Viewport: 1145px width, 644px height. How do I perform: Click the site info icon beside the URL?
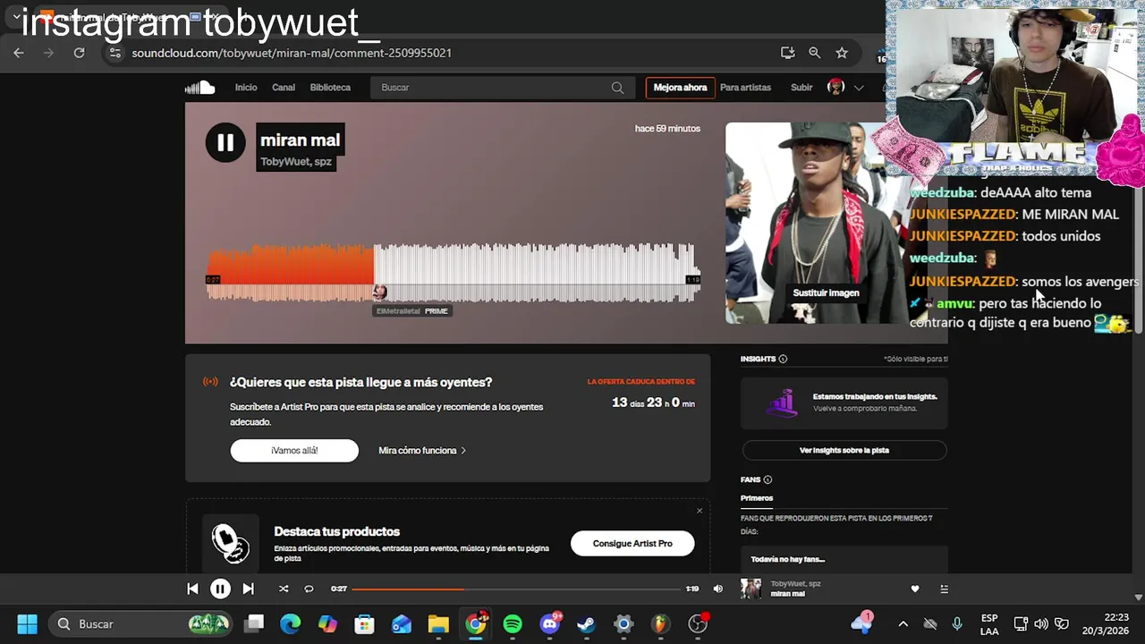(114, 53)
